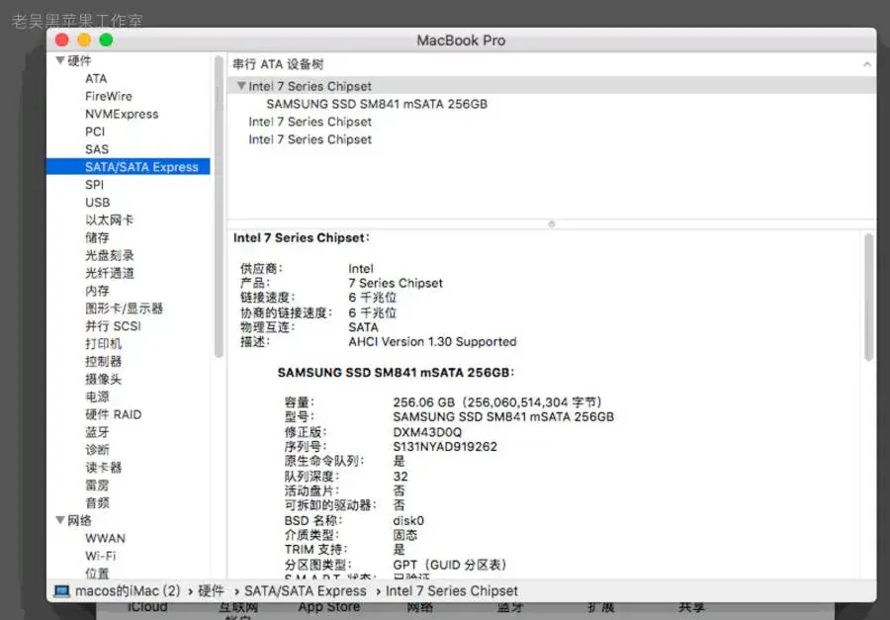Click capacity value 256.06 GB
The height and width of the screenshot is (620, 890).
[497, 402]
